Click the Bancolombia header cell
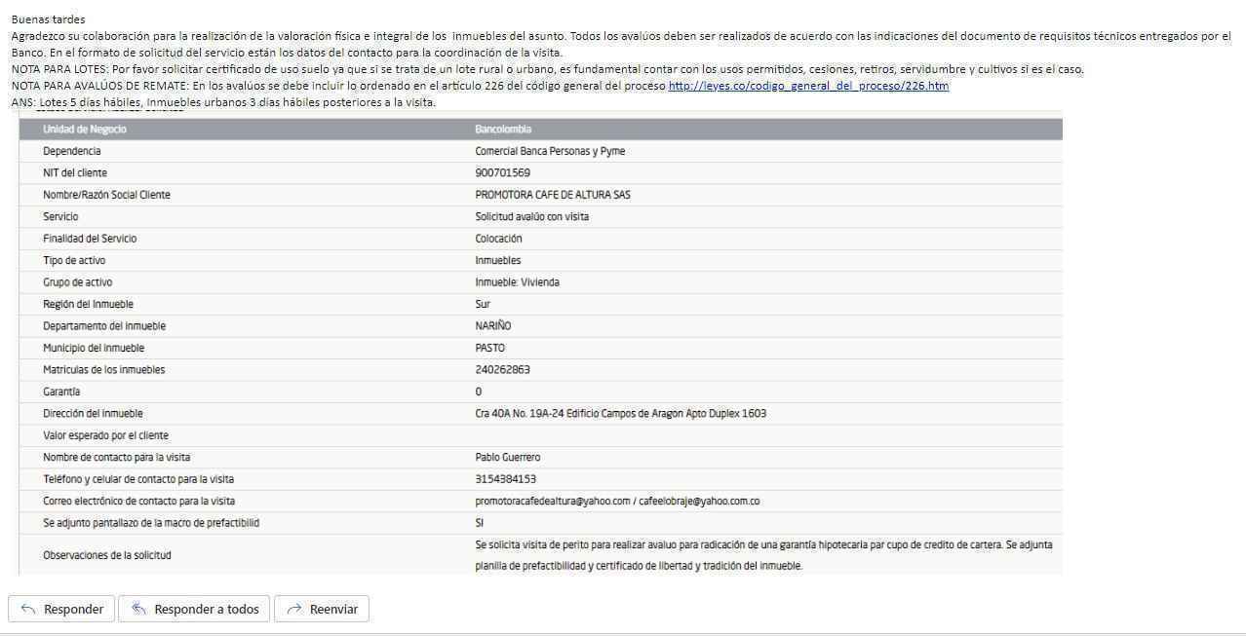The width and height of the screenshot is (1246, 636). point(503,130)
